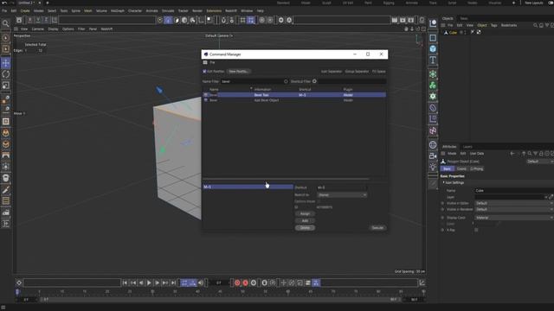
Task: Open the Display Color dropdown
Action: [514, 218]
